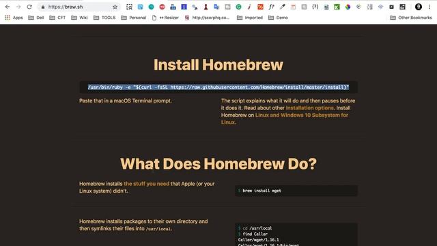This screenshot has width=437, height=246.
Task: Open the black square X extension
Action: click(x=391, y=7)
